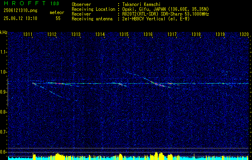
Task: Click the 1312 time marker
Action: (52, 34)
